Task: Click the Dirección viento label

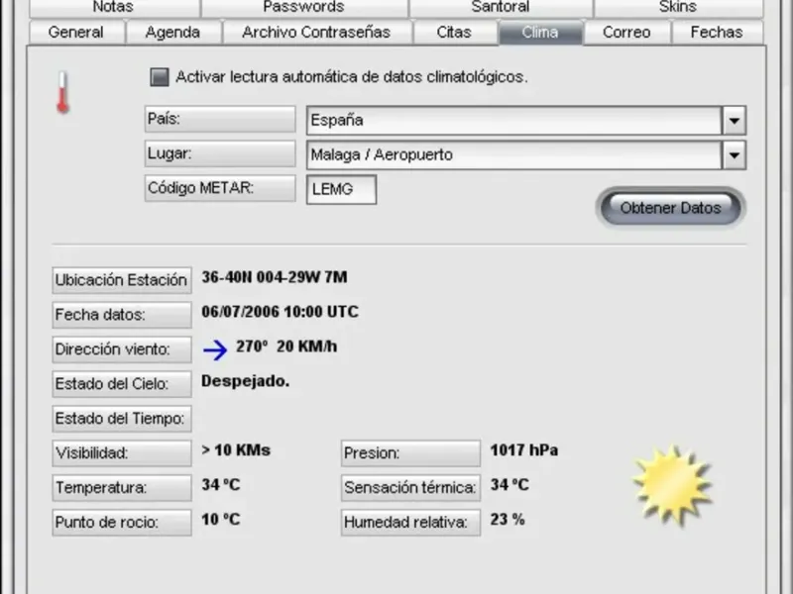Action: coord(122,349)
